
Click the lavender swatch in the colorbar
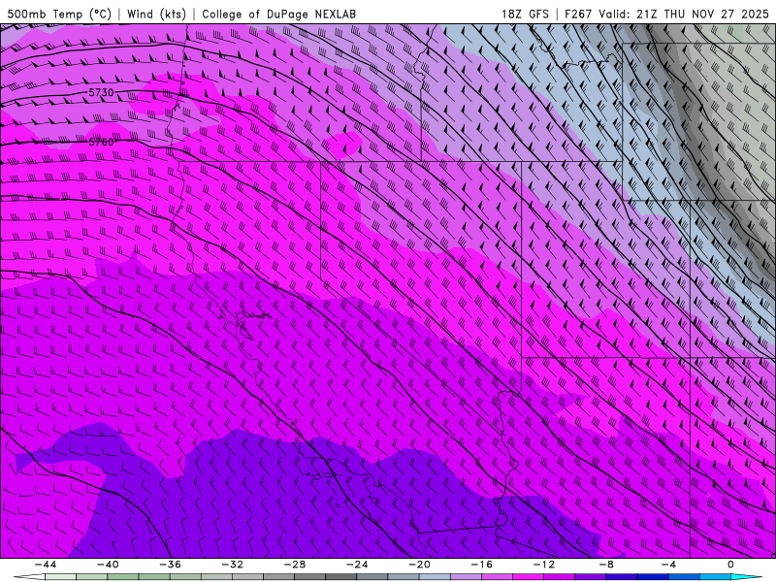tap(466, 577)
